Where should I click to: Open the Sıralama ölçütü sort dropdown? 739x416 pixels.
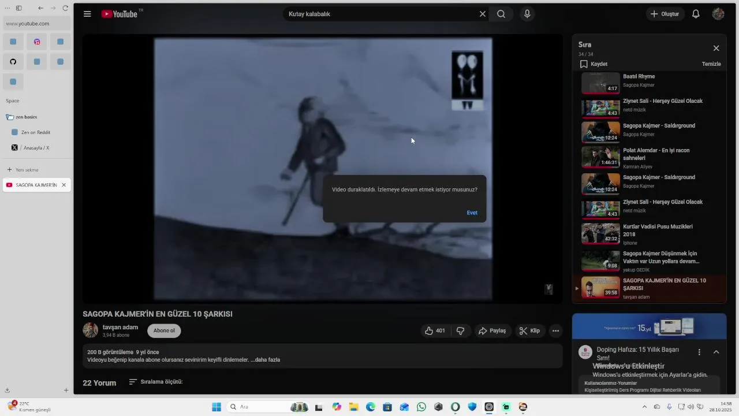[x=156, y=382]
